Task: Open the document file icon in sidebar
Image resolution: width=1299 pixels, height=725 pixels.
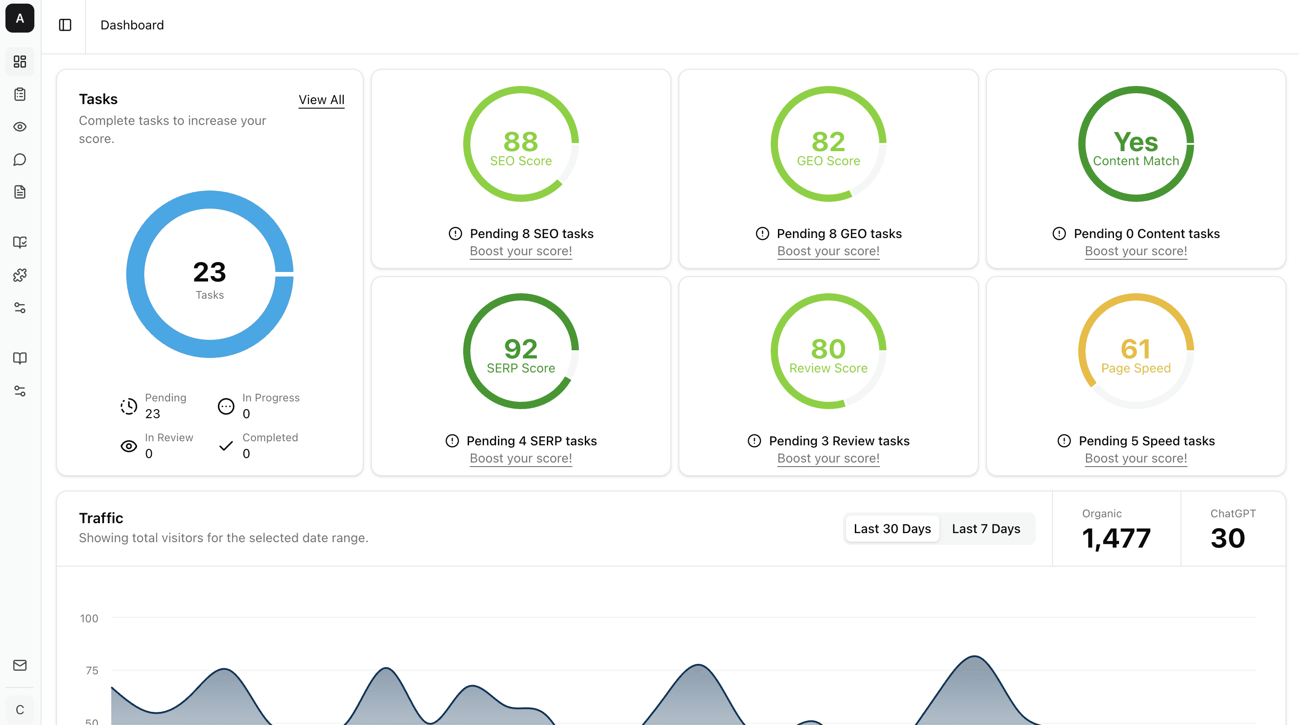Action: [x=19, y=192]
